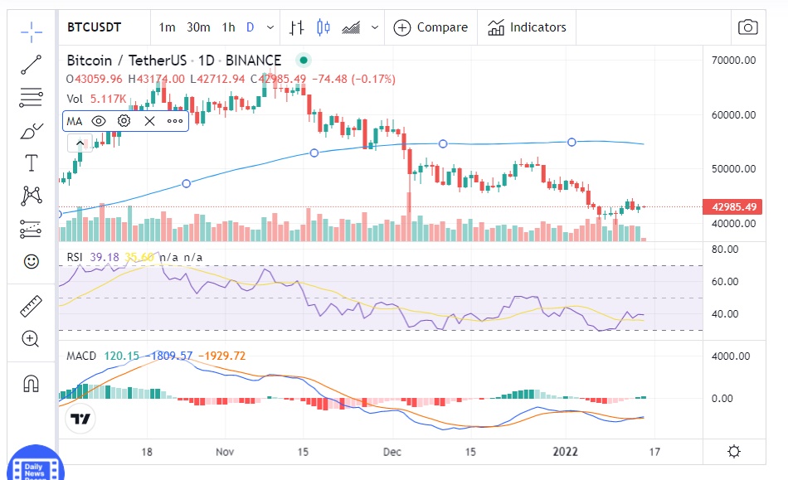Open the XABCD pattern tool
This screenshot has height=480, width=788.
[x=32, y=196]
